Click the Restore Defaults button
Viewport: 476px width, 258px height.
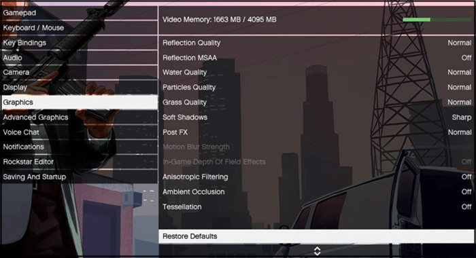[316, 236]
